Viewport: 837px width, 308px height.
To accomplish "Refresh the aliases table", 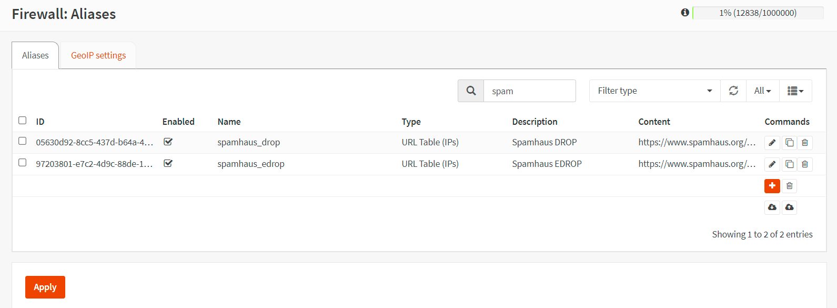I will tap(733, 91).
